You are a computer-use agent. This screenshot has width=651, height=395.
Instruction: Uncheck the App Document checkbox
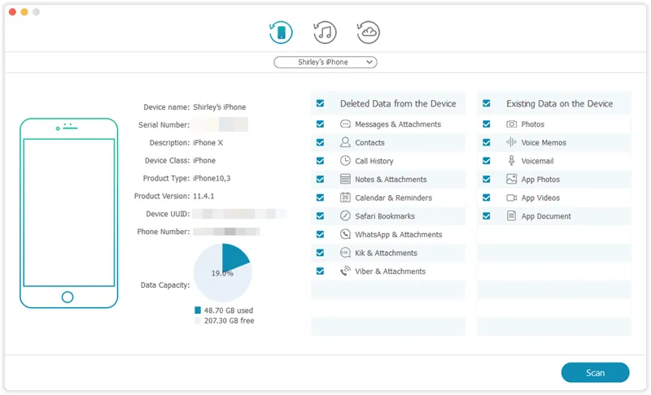pyautogui.click(x=487, y=216)
